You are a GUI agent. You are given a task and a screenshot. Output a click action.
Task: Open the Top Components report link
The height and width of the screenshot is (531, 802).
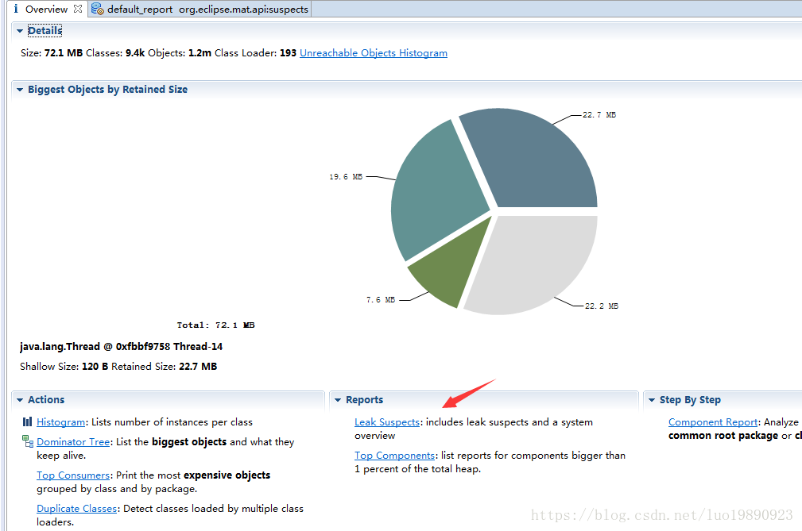(x=395, y=456)
